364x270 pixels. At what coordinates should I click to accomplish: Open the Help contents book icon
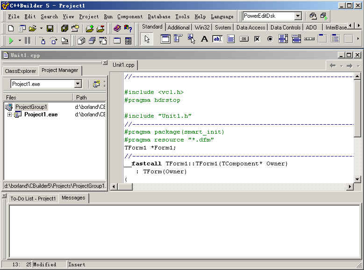(x=117, y=28)
